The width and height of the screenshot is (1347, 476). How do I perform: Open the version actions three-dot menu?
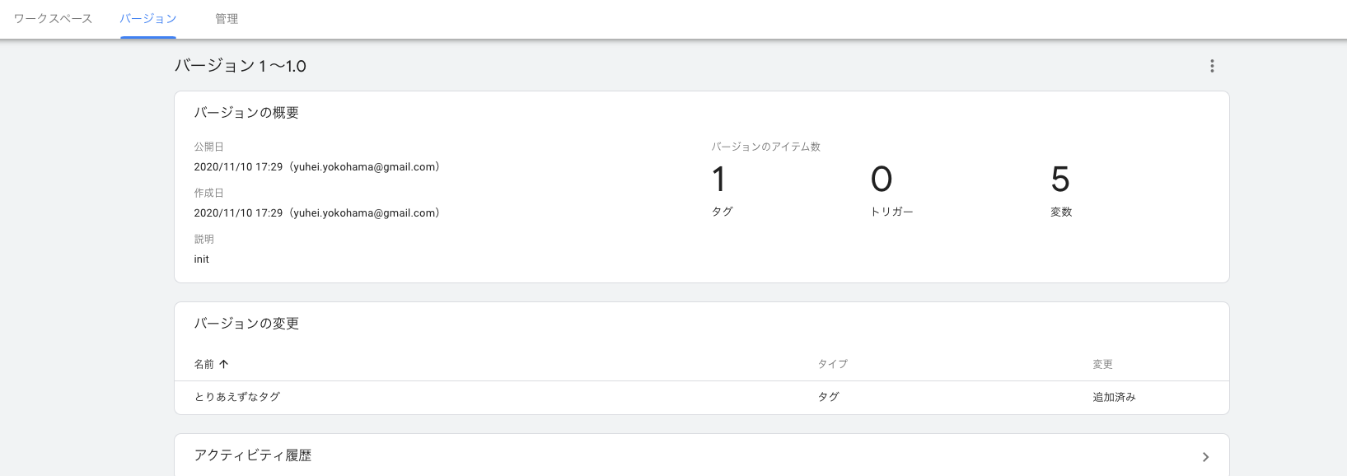(x=1212, y=66)
